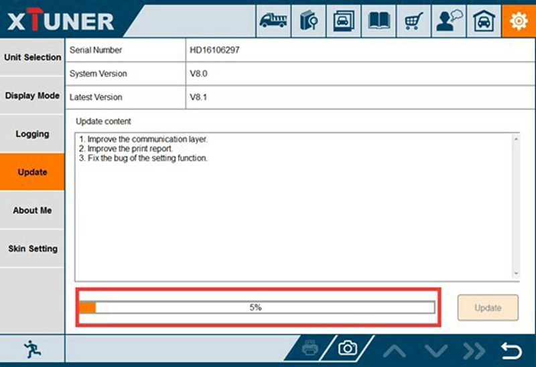Select the orange settings gear icon
This screenshot has height=367, width=536.
[x=519, y=21]
